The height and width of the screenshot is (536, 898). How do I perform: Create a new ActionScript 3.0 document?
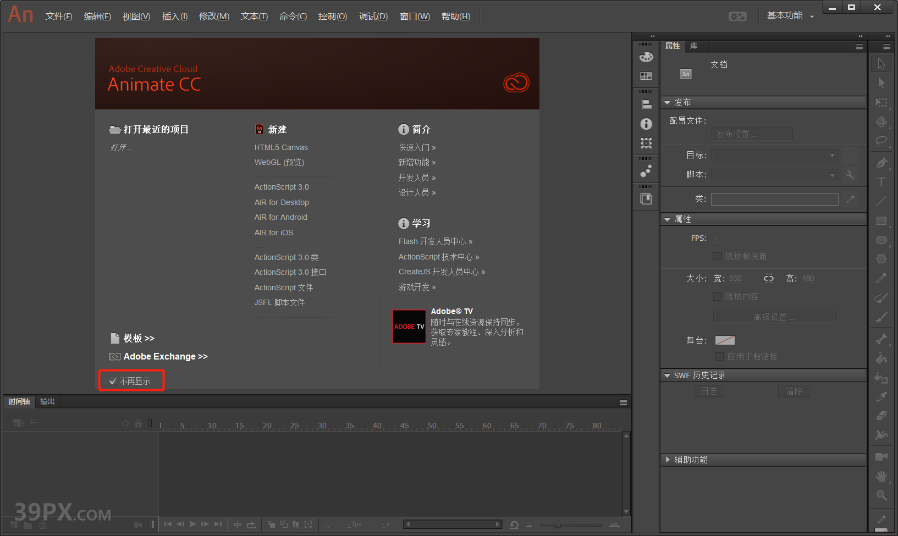pos(282,187)
